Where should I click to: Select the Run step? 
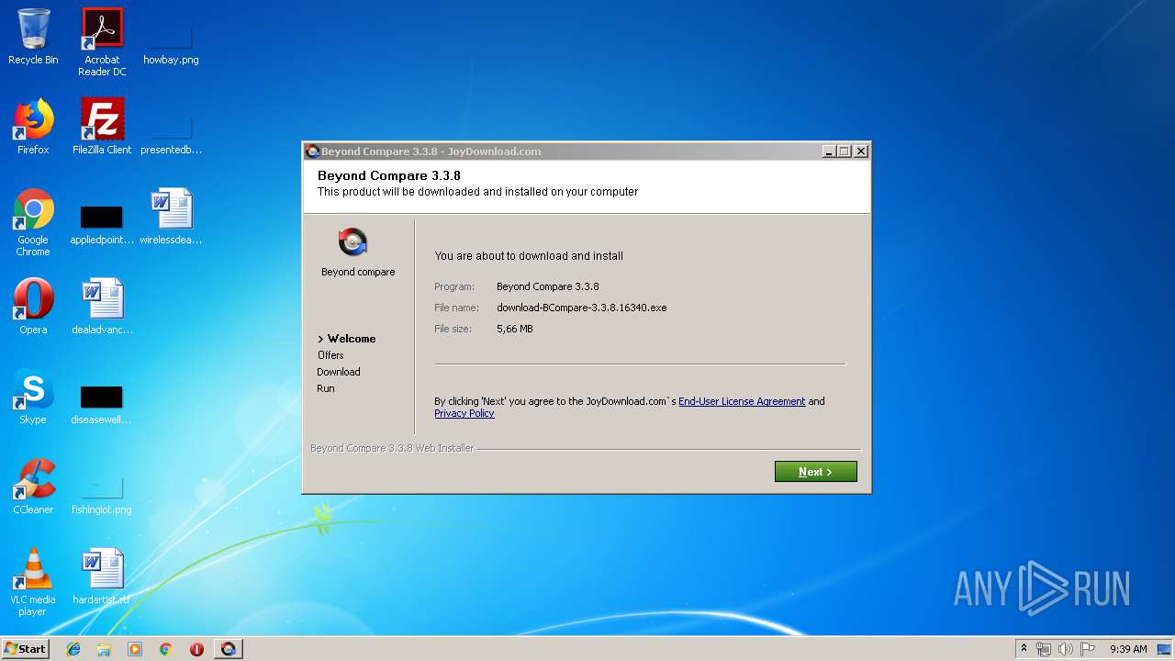[326, 388]
